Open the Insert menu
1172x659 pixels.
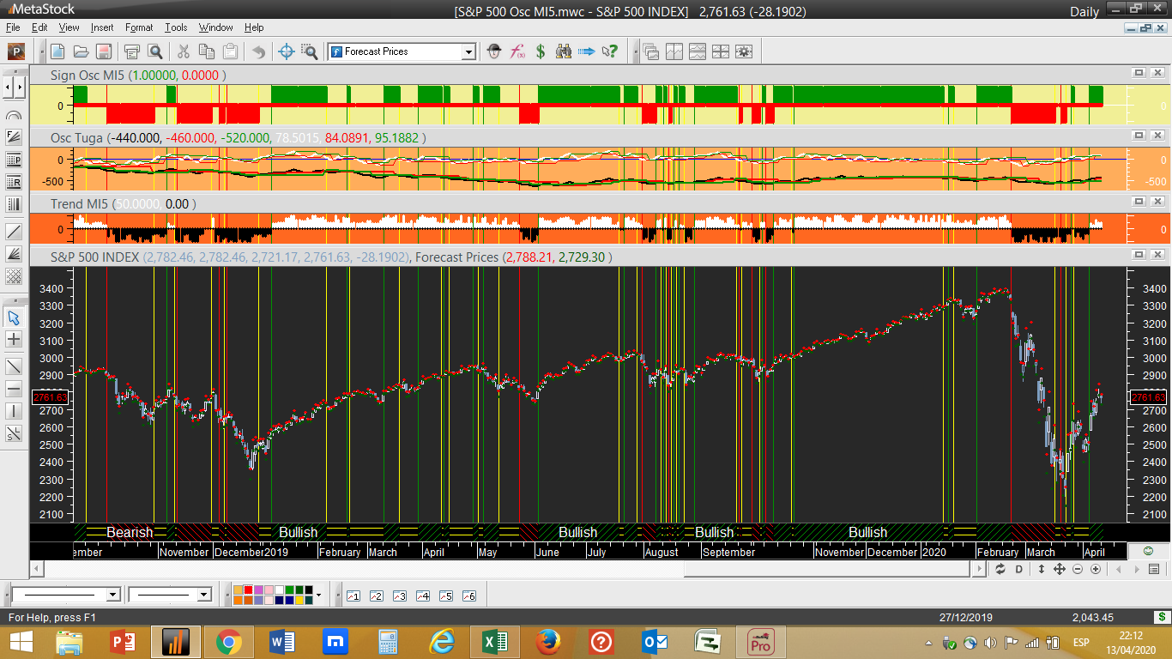(x=101, y=27)
